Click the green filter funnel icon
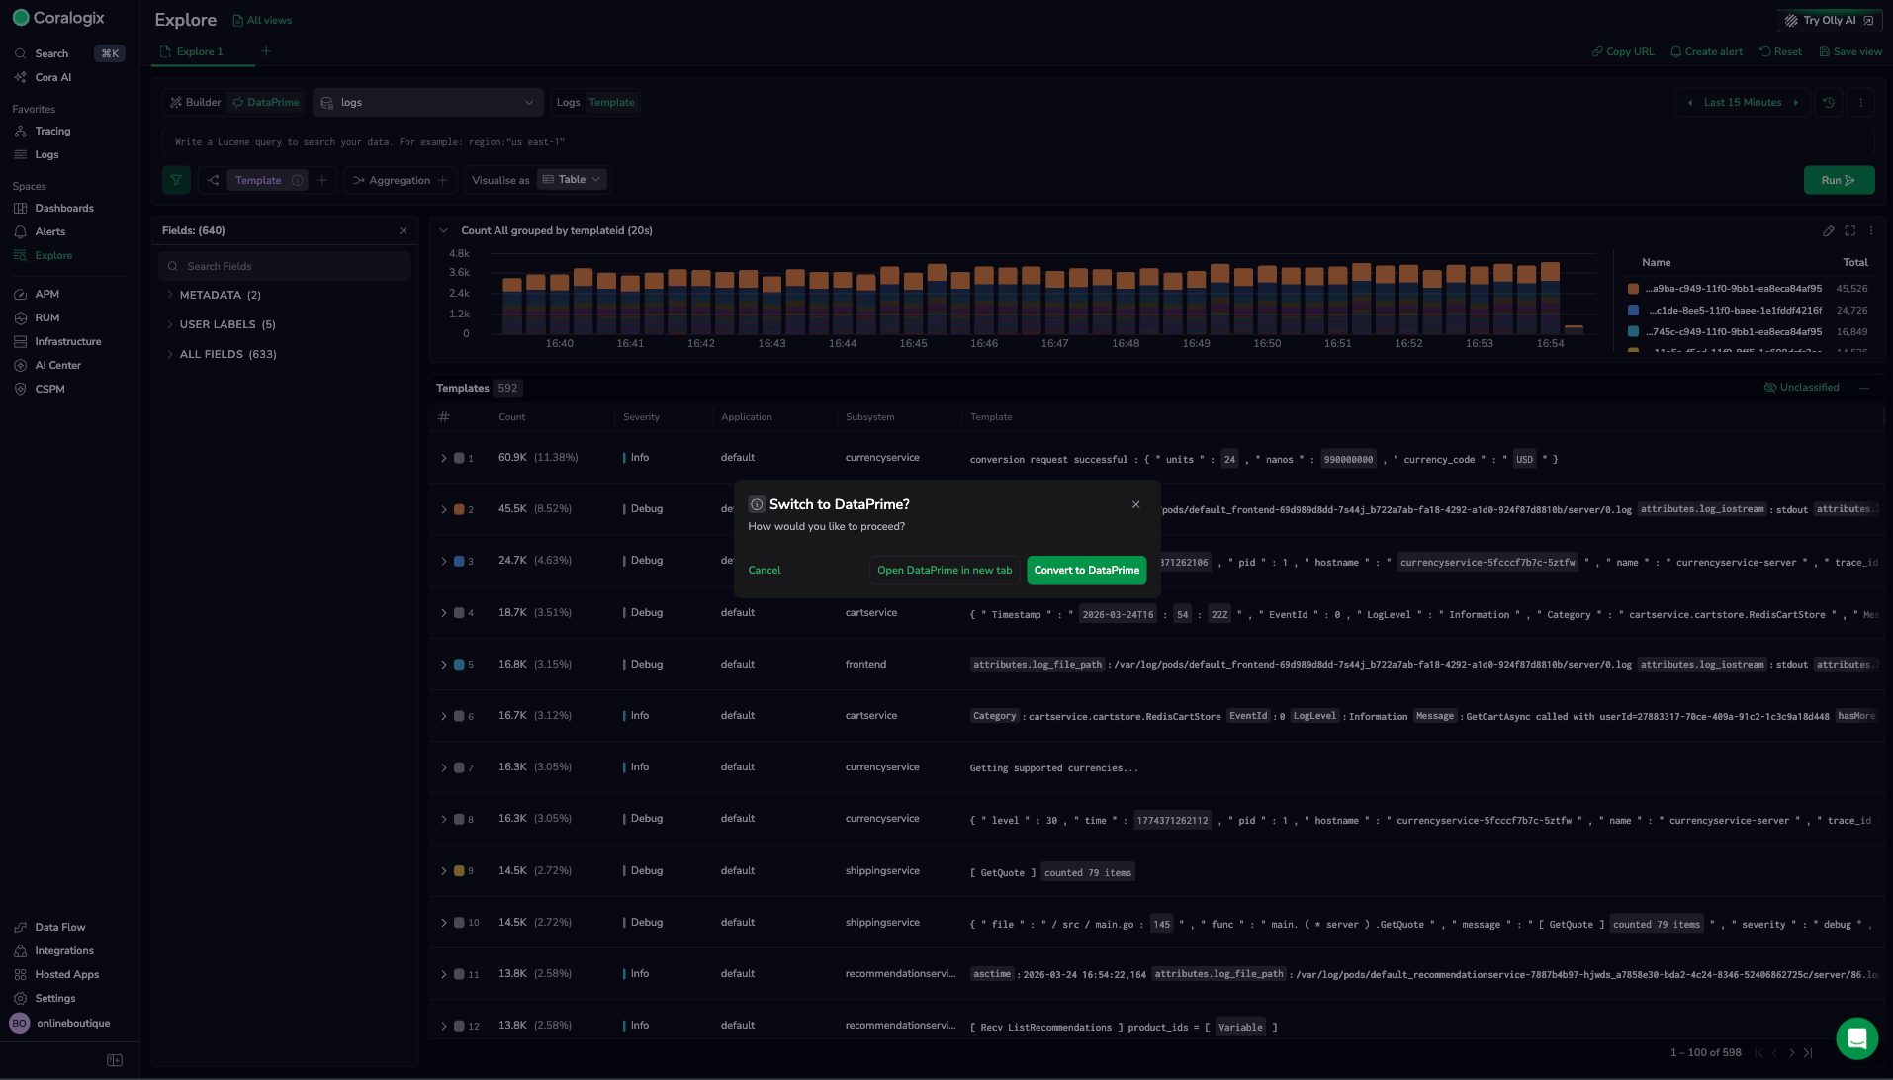The height and width of the screenshot is (1080, 1893). pyautogui.click(x=176, y=180)
